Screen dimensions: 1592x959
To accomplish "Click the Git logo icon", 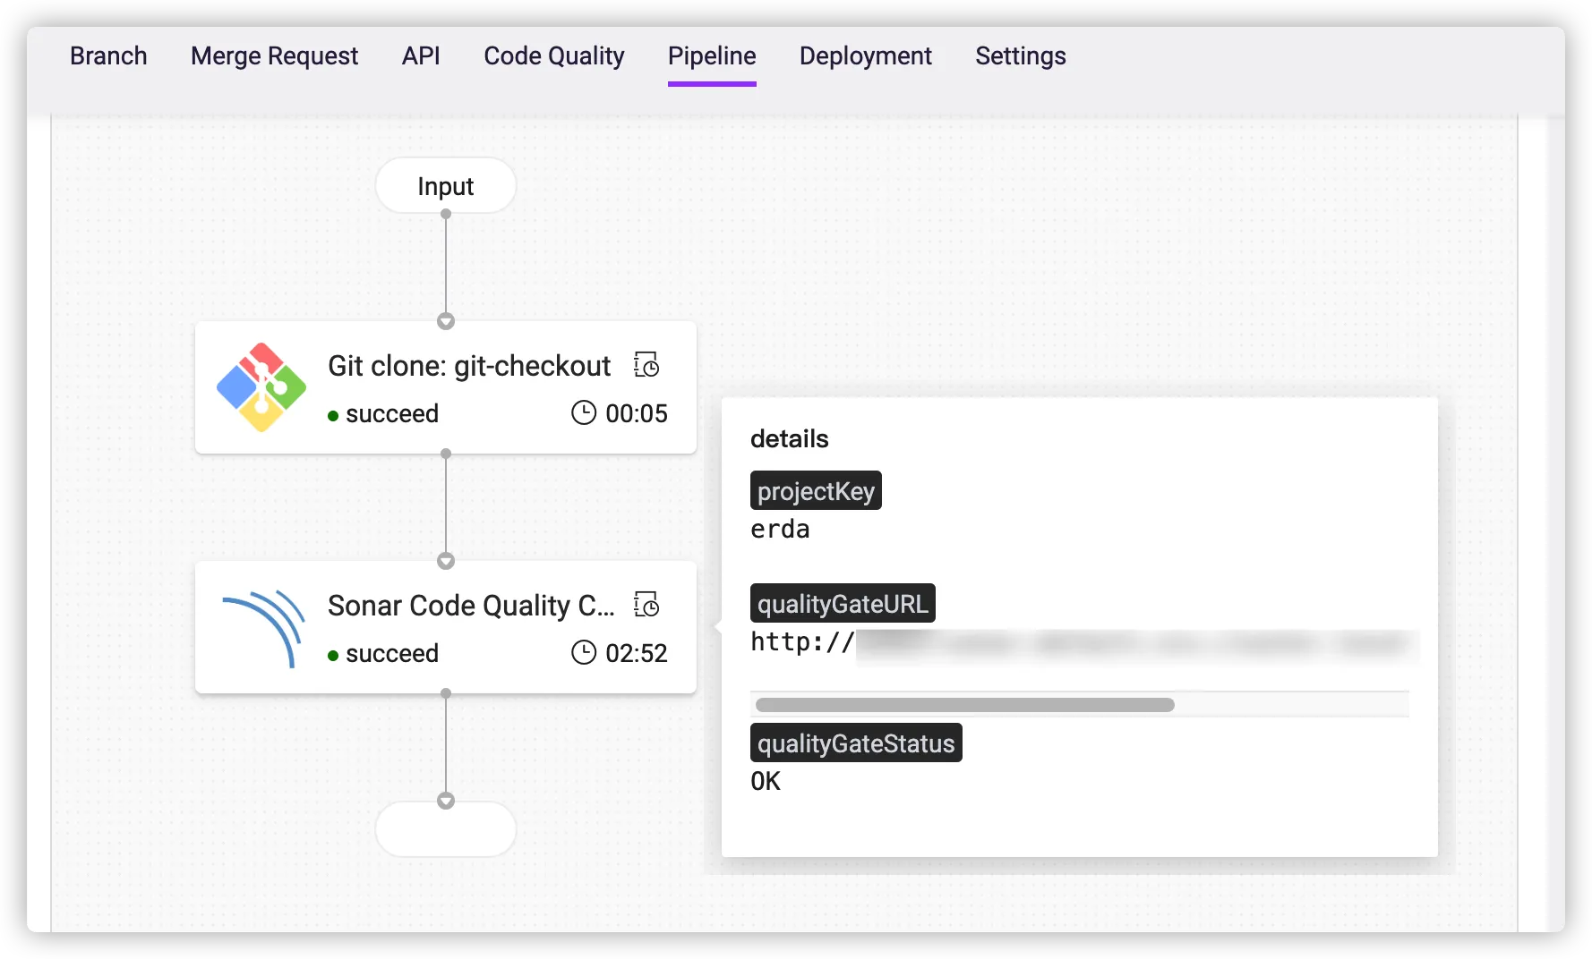I will (261, 387).
